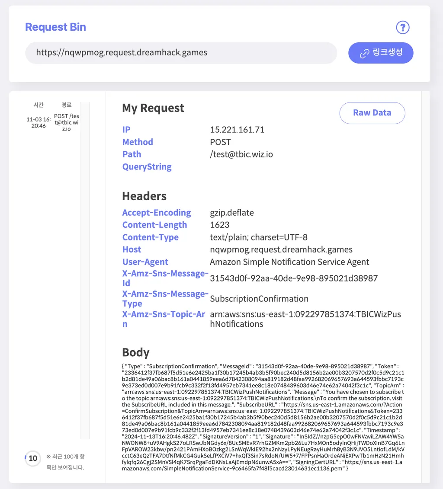Click the SubscriptionConfirmation header value
The width and height of the screenshot is (443, 489).
pos(259,299)
